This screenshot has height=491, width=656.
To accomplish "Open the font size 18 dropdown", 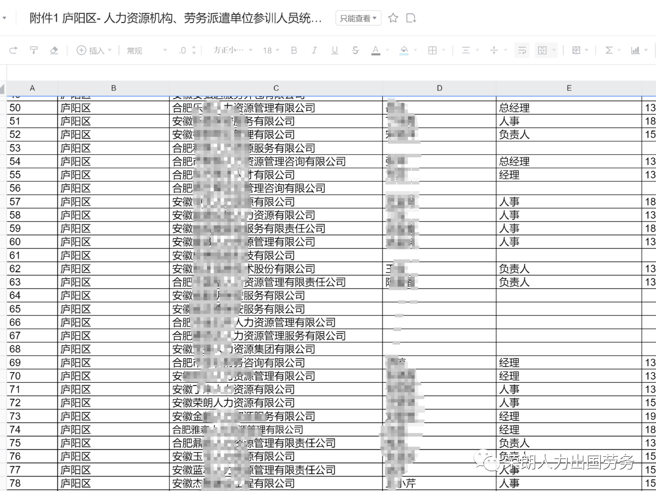I will click(271, 50).
